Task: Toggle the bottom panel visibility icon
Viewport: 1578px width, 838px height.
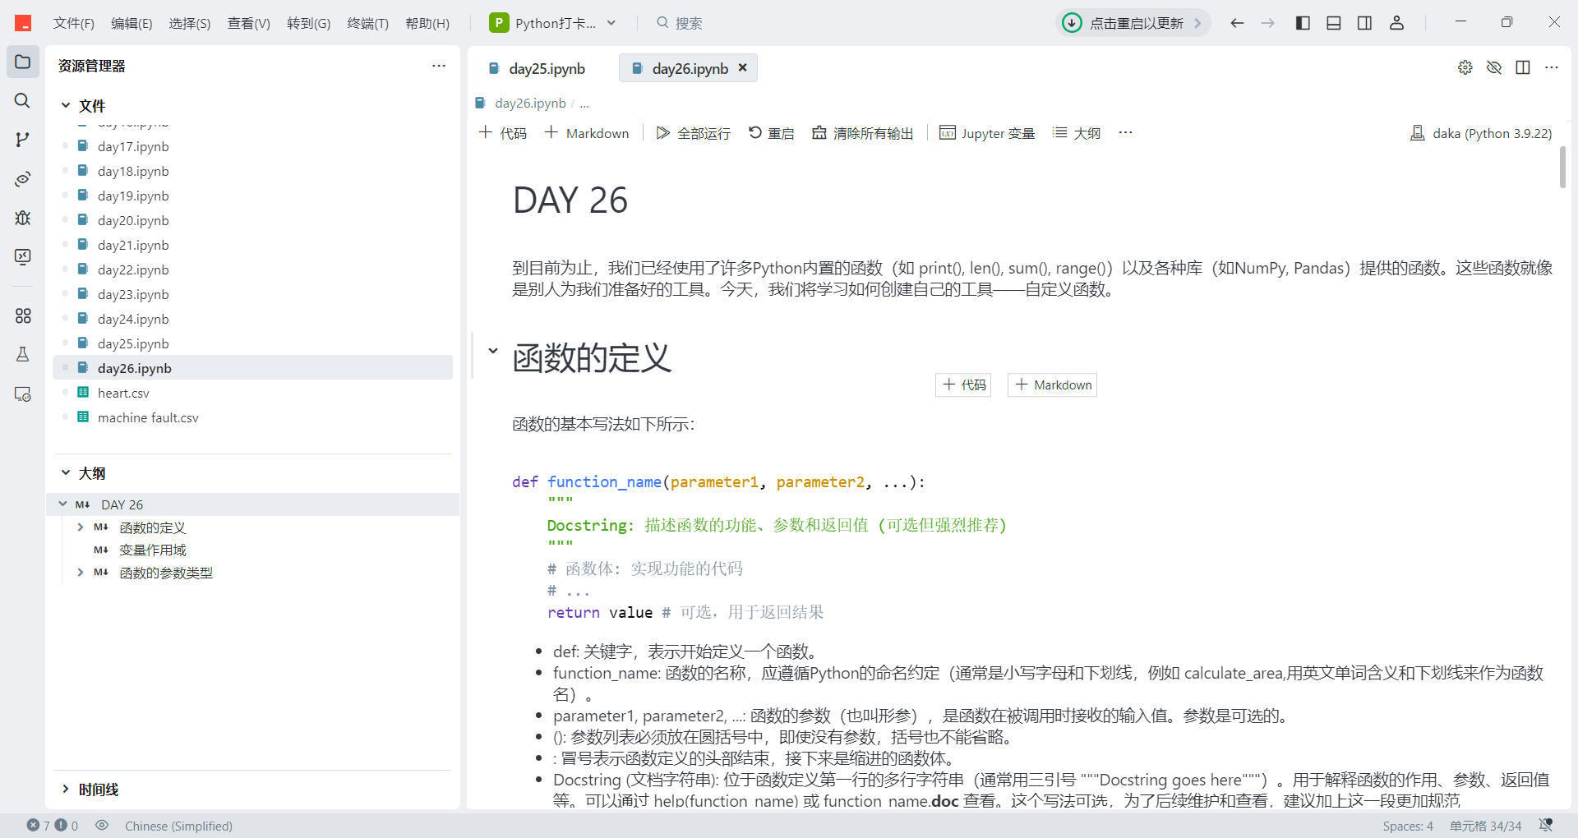Action: tap(1333, 22)
